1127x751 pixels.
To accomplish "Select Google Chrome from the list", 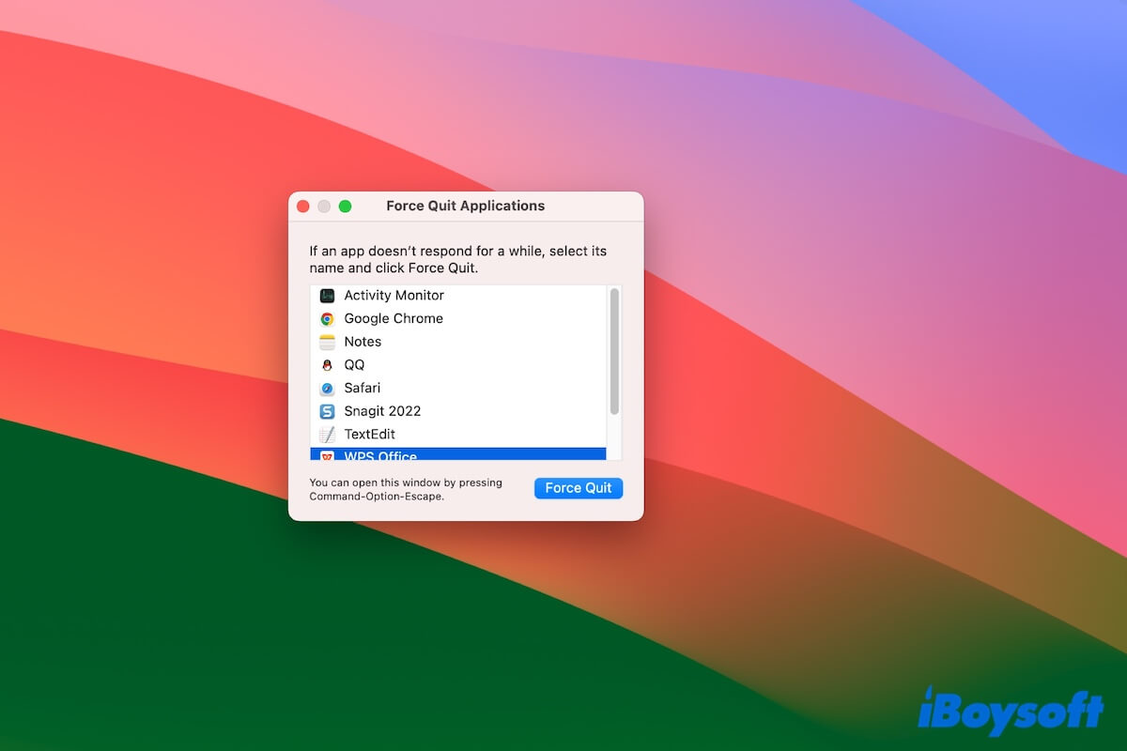I will (x=394, y=318).
